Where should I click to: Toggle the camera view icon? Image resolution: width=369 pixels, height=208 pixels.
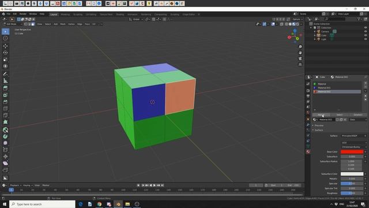pos(300,58)
